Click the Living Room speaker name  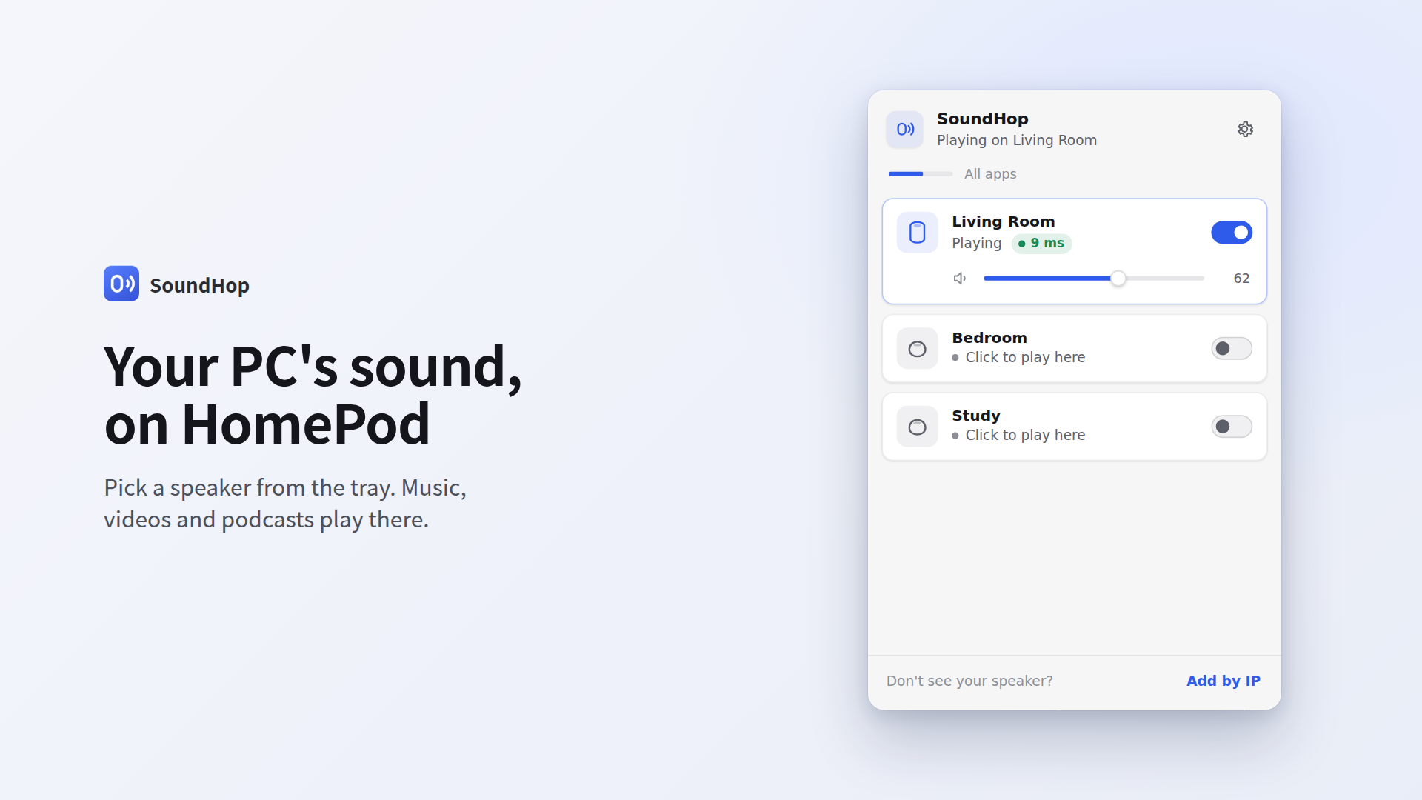pyautogui.click(x=1003, y=221)
